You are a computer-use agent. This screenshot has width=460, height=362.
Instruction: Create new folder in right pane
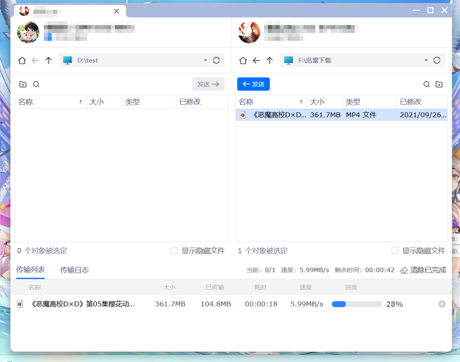439,84
